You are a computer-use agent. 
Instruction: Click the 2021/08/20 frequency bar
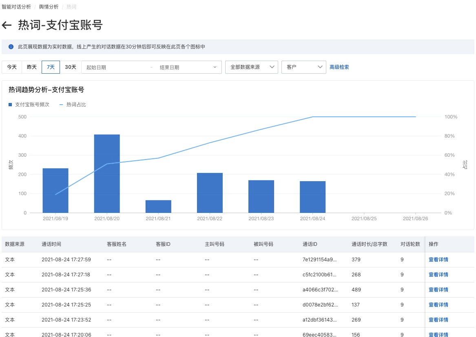pyautogui.click(x=107, y=173)
